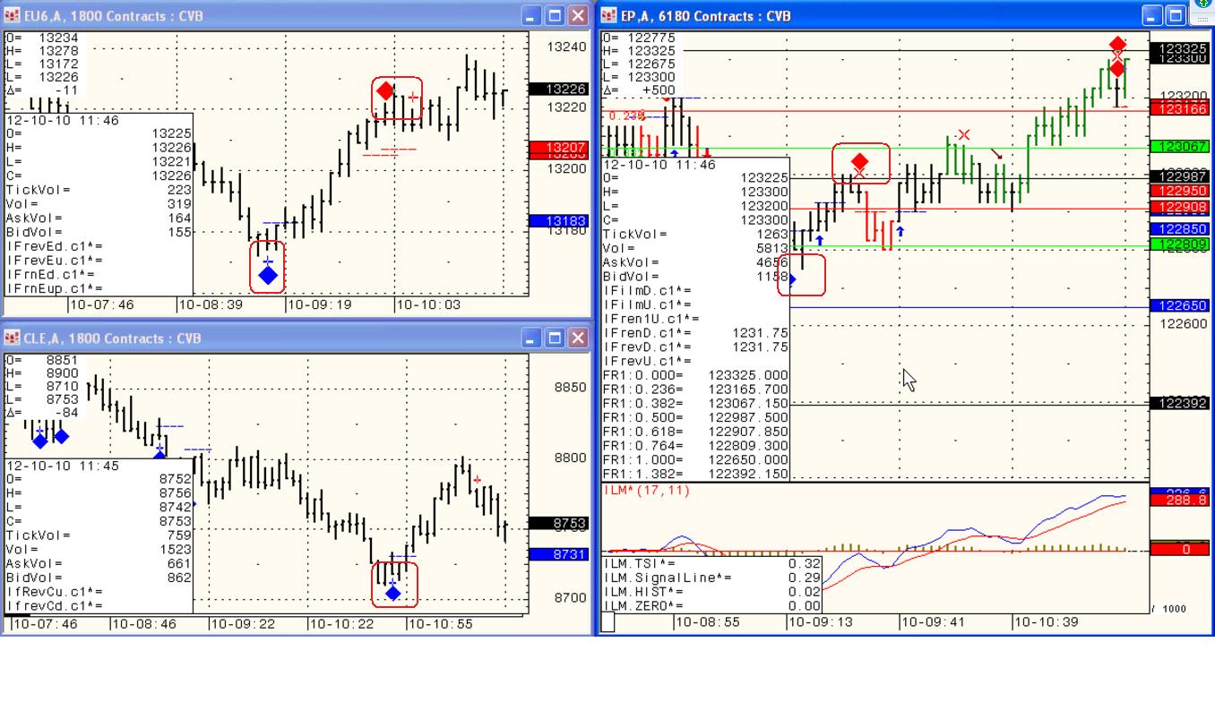Image resolution: width=1215 pixels, height=719 pixels.
Task: Click the CLE chart window title icon
Action: click(x=12, y=338)
